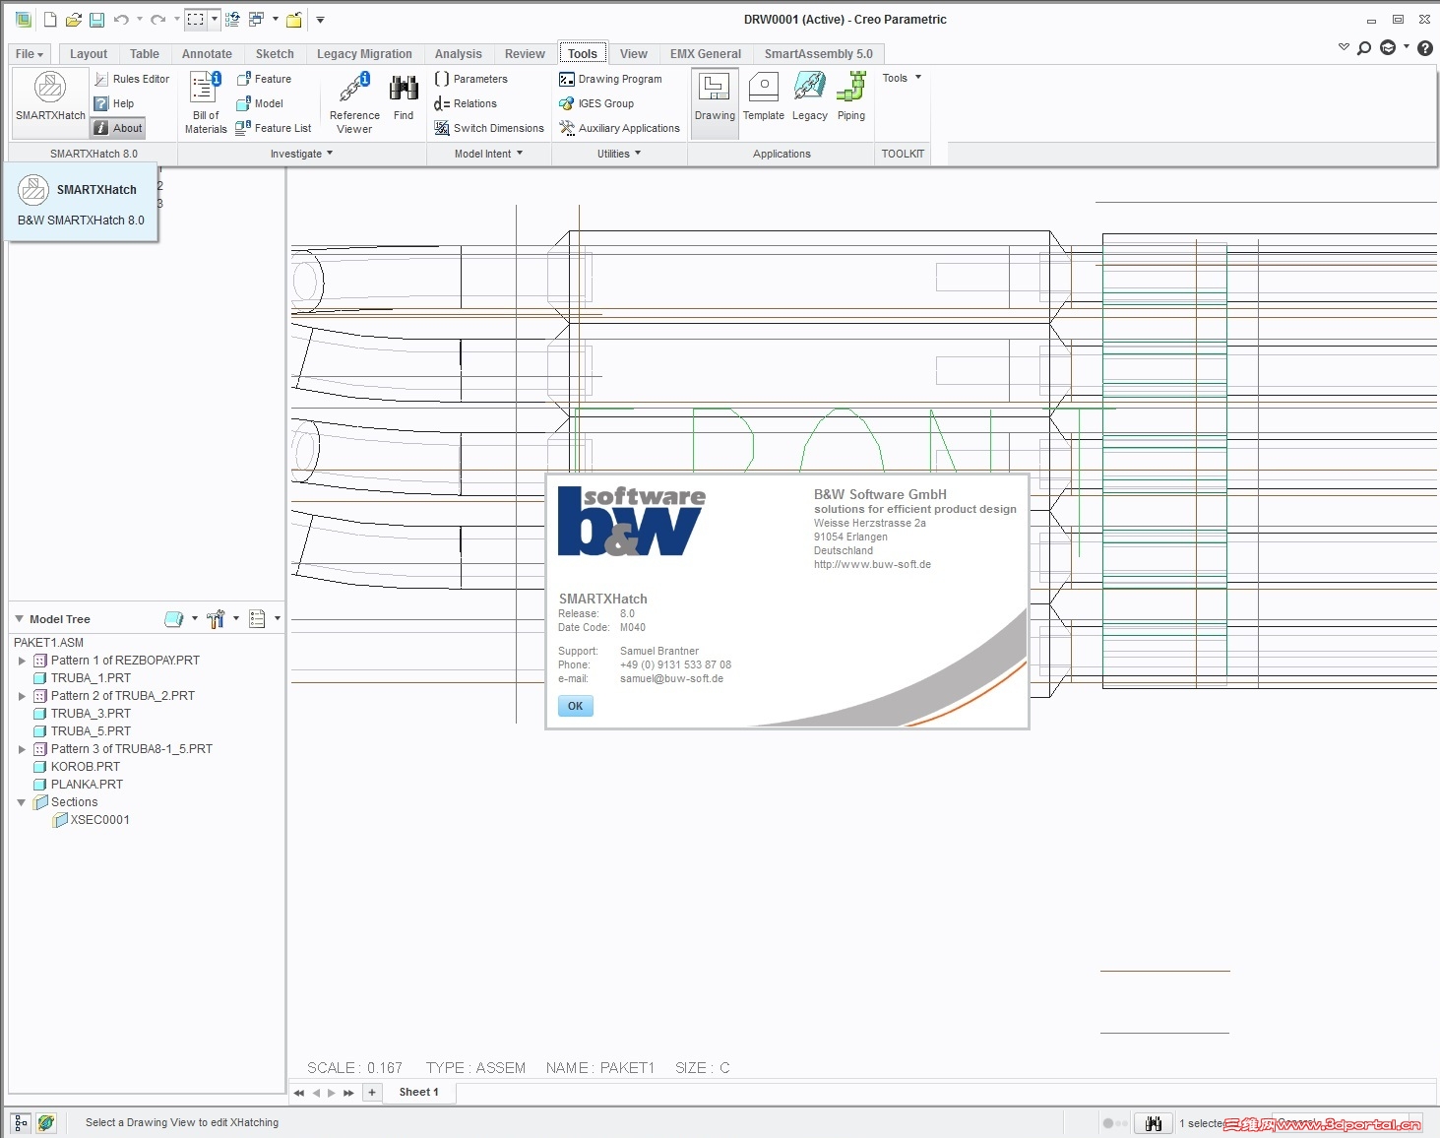The height and width of the screenshot is (1138, 1440).
Task: Click IGES Group utility
Action: [596, 103]
